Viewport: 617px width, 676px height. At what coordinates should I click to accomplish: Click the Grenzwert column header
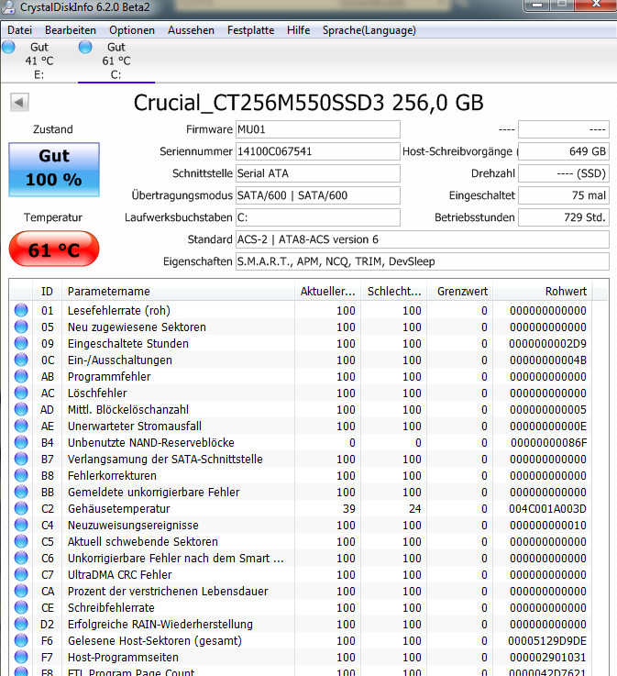[460, 292]
